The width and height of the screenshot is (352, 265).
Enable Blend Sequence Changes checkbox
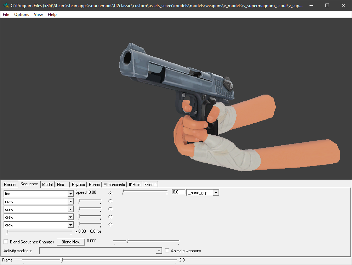pyautogui.click(x=6, y=242)
